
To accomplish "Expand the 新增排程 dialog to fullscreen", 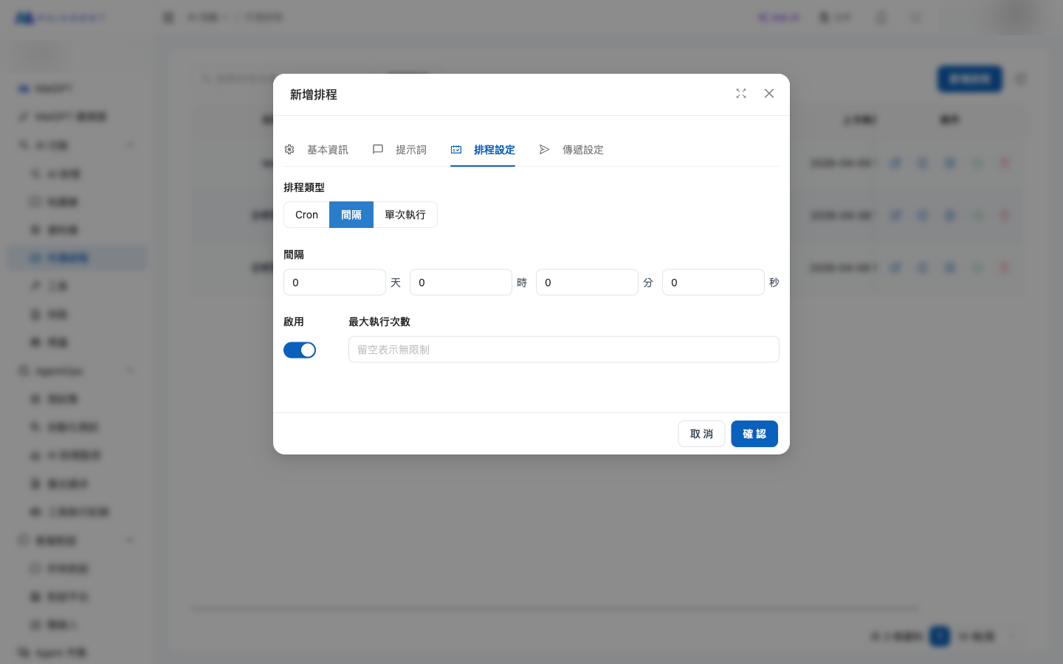I will pos(741,94).
